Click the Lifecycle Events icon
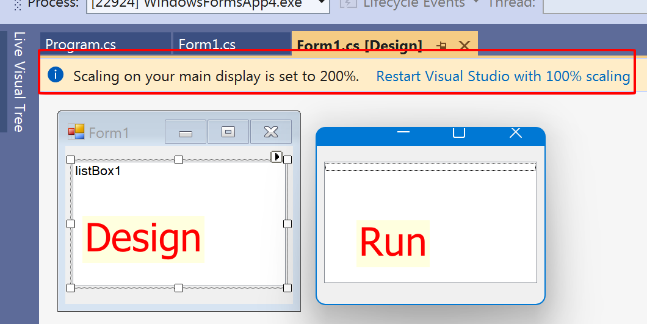 pos(349,4)
